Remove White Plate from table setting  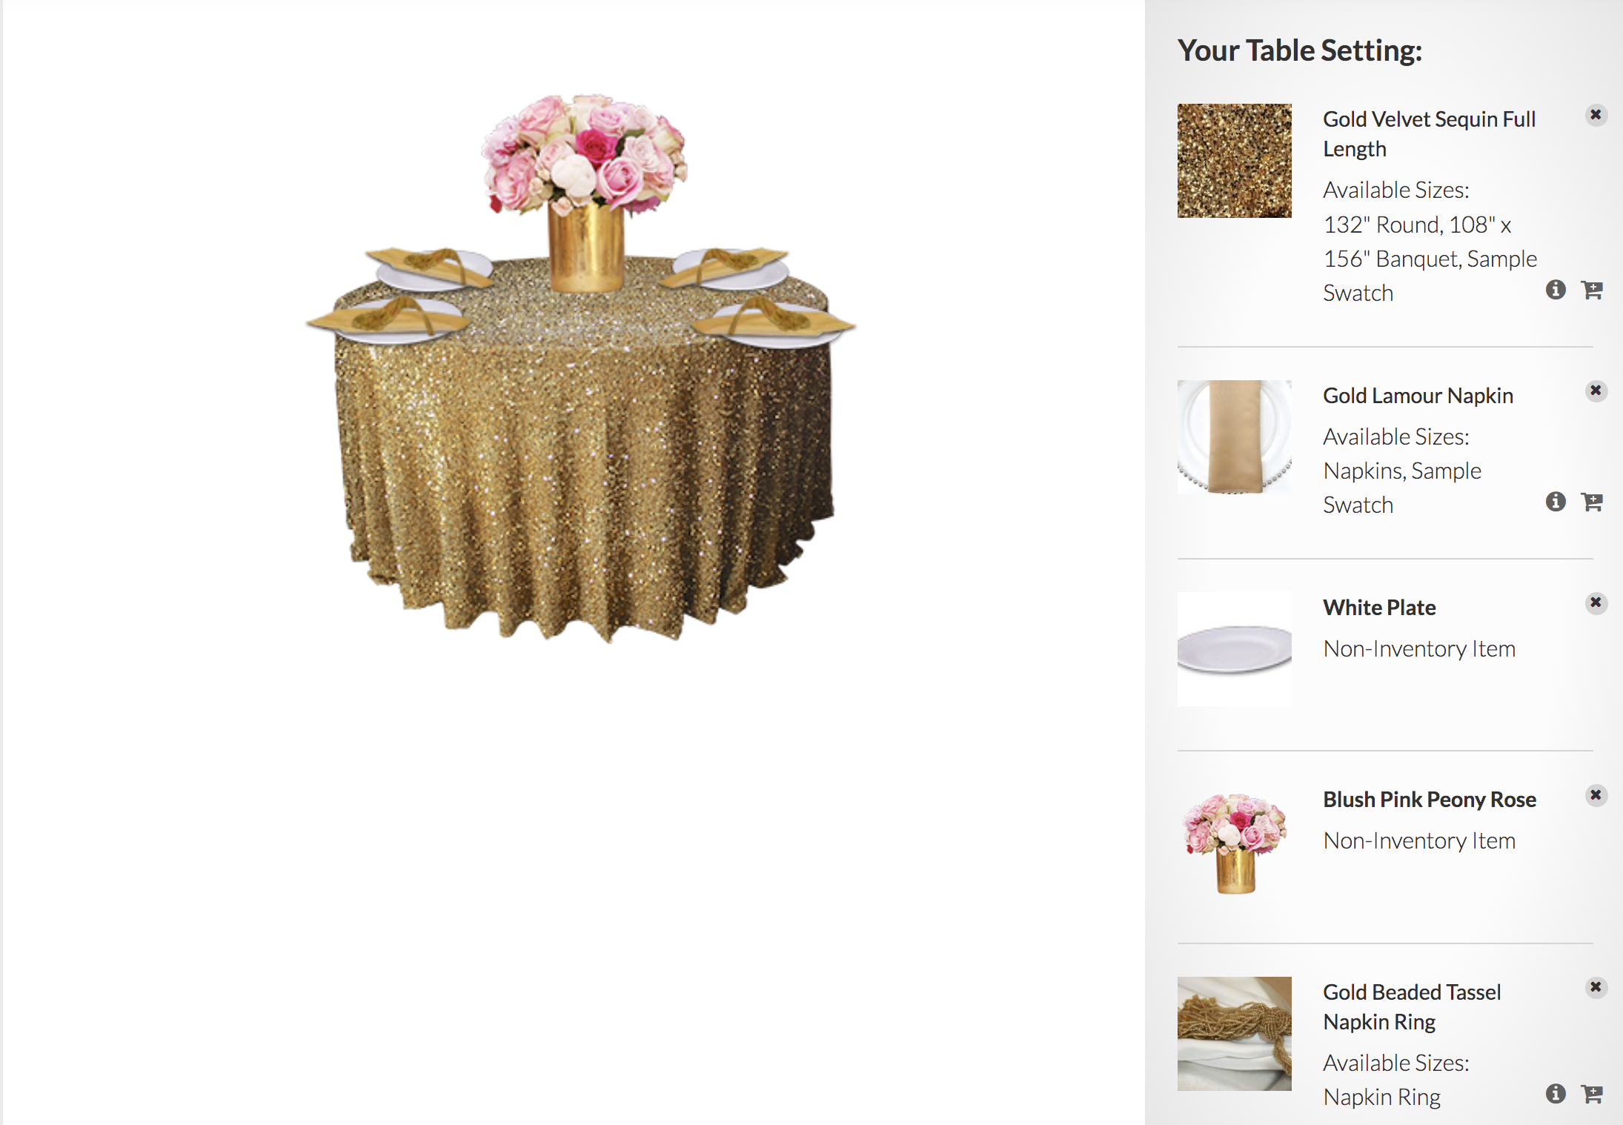tap(1596, 603)
